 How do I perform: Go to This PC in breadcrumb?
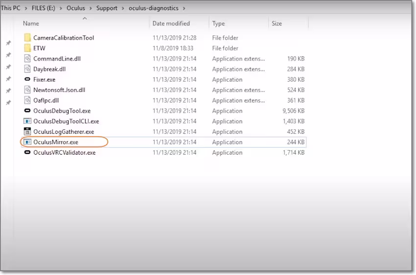pyautogui.click(x=11, y=8)
